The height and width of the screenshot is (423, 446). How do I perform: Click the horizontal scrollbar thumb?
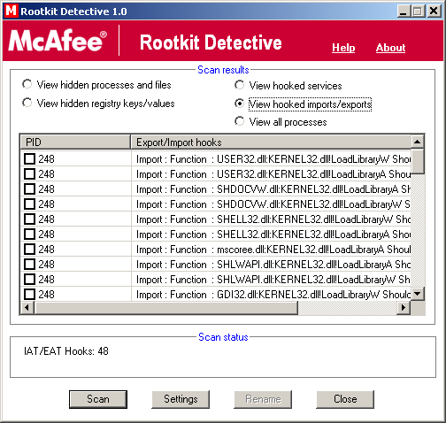click(x=166, y=308)
